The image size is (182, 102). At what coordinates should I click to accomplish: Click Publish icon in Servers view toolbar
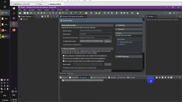tap(171, 77)
